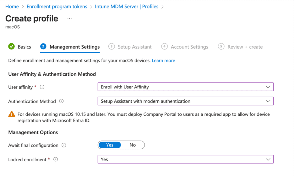The height and width of the screenshot is (176, 294).
Task: Click the green Basics checkmark icon
Action: pyautogui.click(x=12, y=47)
